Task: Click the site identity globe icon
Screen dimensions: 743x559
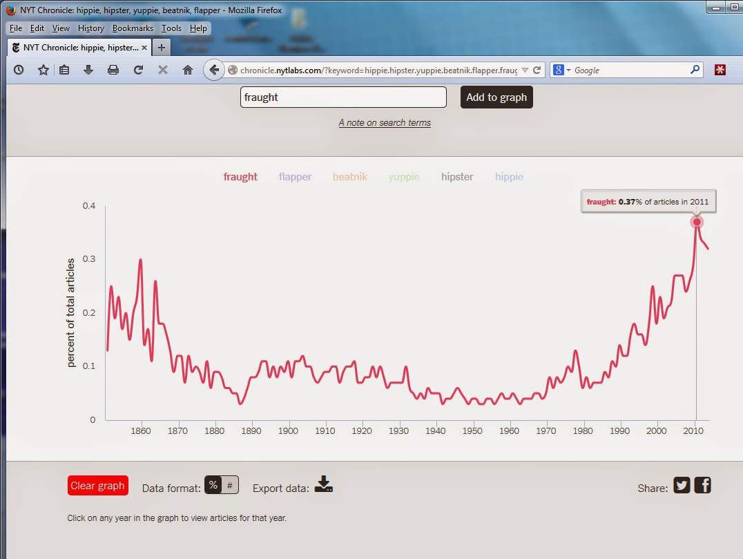Action: [x=233, y=70]
